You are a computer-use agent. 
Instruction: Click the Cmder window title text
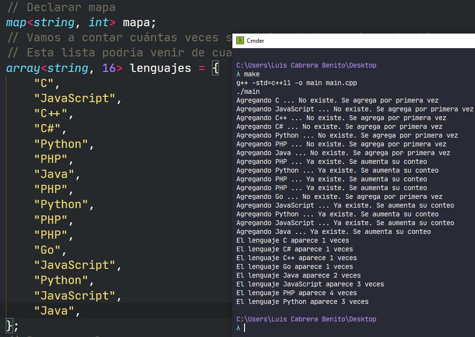click(x=255, y=41)
